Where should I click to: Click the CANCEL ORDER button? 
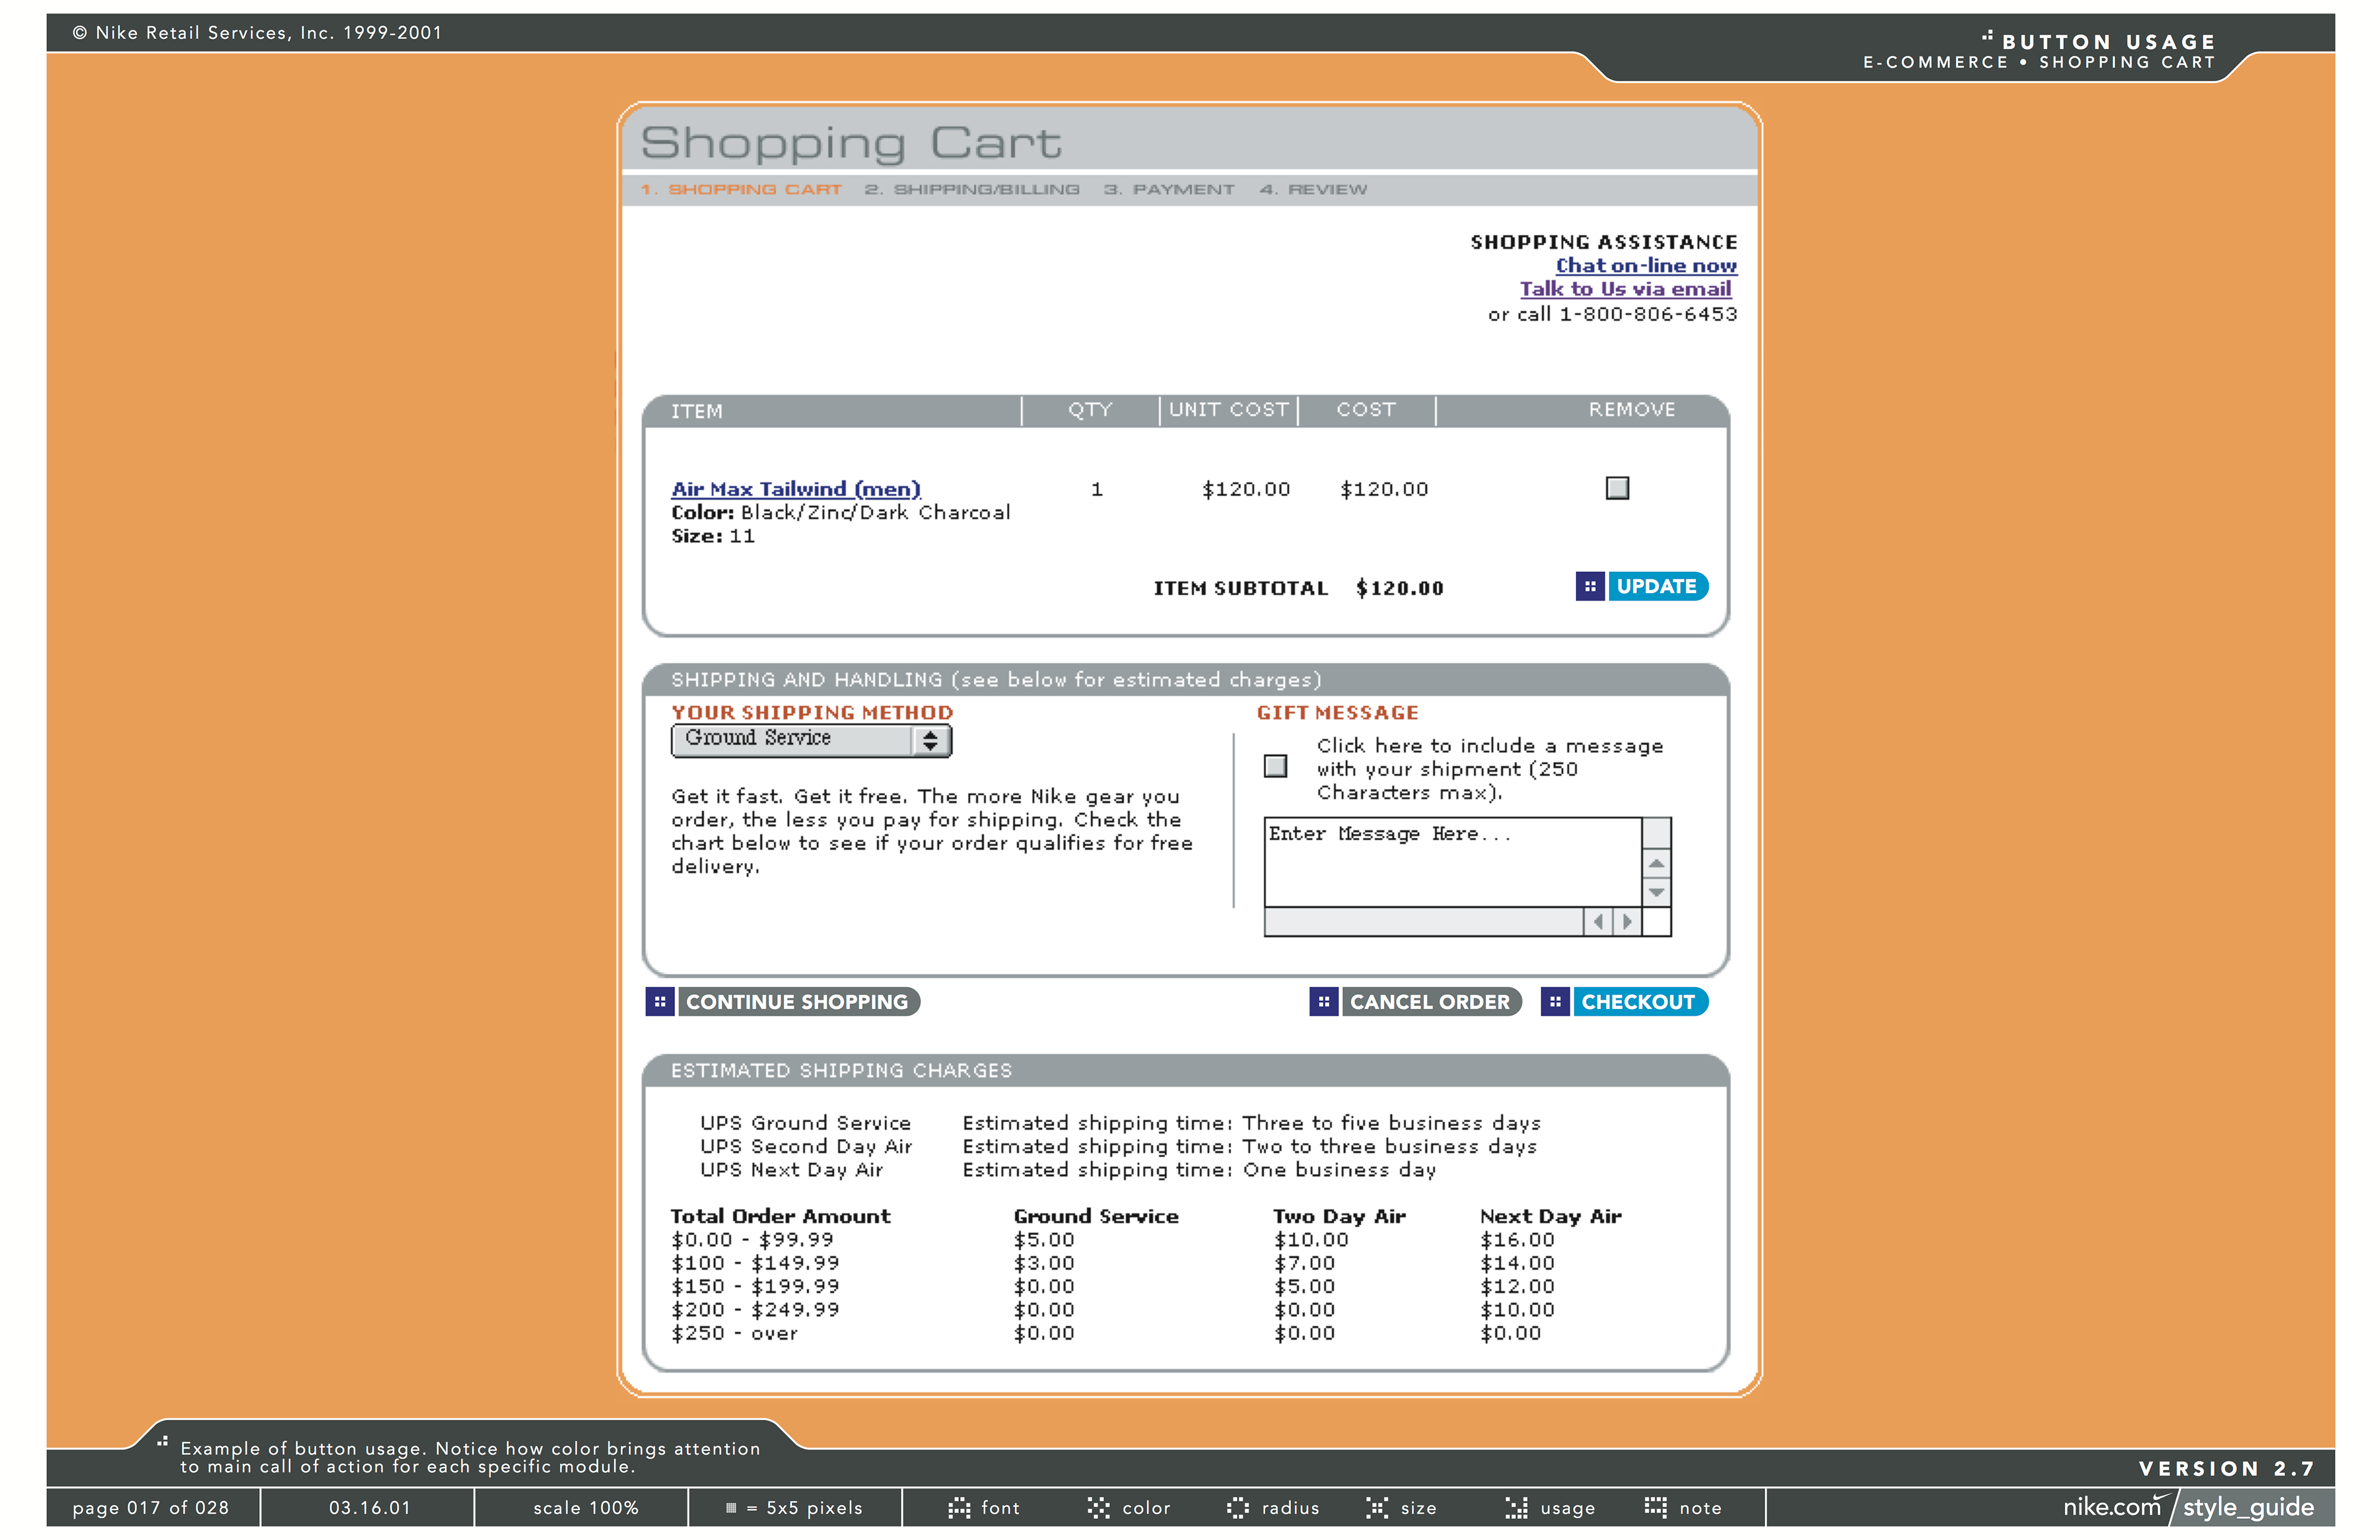coord(1431,1001)
